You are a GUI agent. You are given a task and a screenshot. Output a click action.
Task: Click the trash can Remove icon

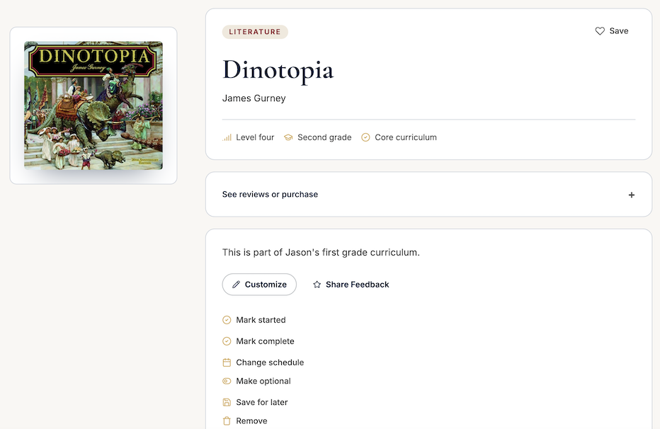[227, 421]
